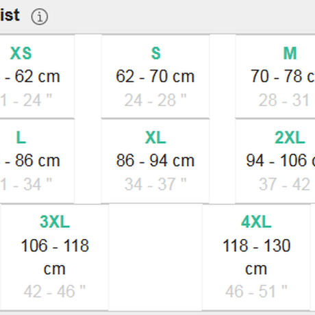The image size is (315, 315).
Task: Click the 86 - 94 cm measurement
Action: (x=155, y=160)
